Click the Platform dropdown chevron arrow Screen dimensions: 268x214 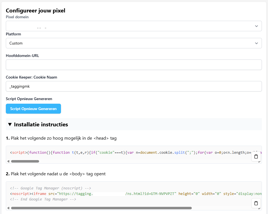256,43
